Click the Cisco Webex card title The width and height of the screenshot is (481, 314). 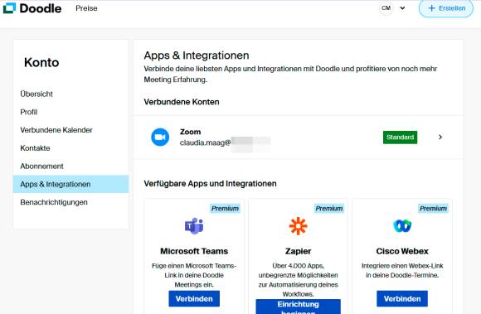(402, 251)
